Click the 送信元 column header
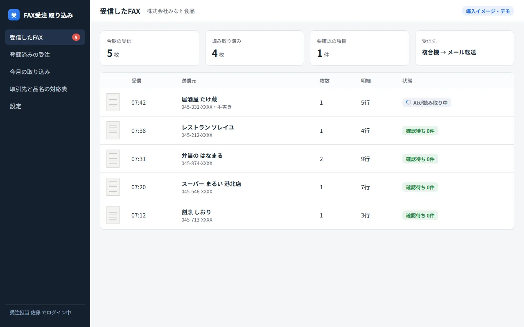The image size is (524, 327). pos(189,81)
